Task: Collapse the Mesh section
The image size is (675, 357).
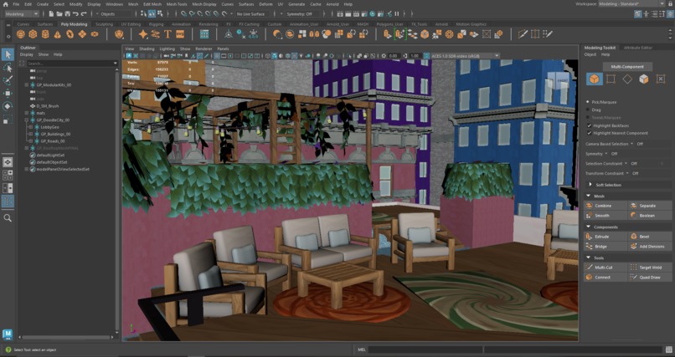Action: [x=588, y=196]
